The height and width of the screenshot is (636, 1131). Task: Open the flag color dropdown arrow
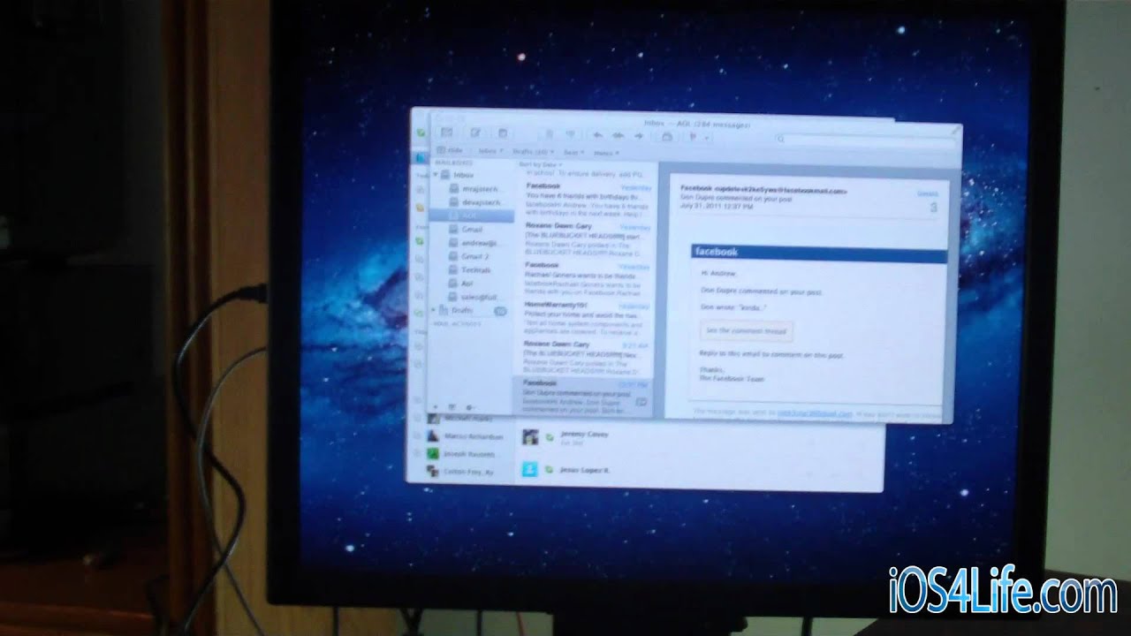(707, 138)
